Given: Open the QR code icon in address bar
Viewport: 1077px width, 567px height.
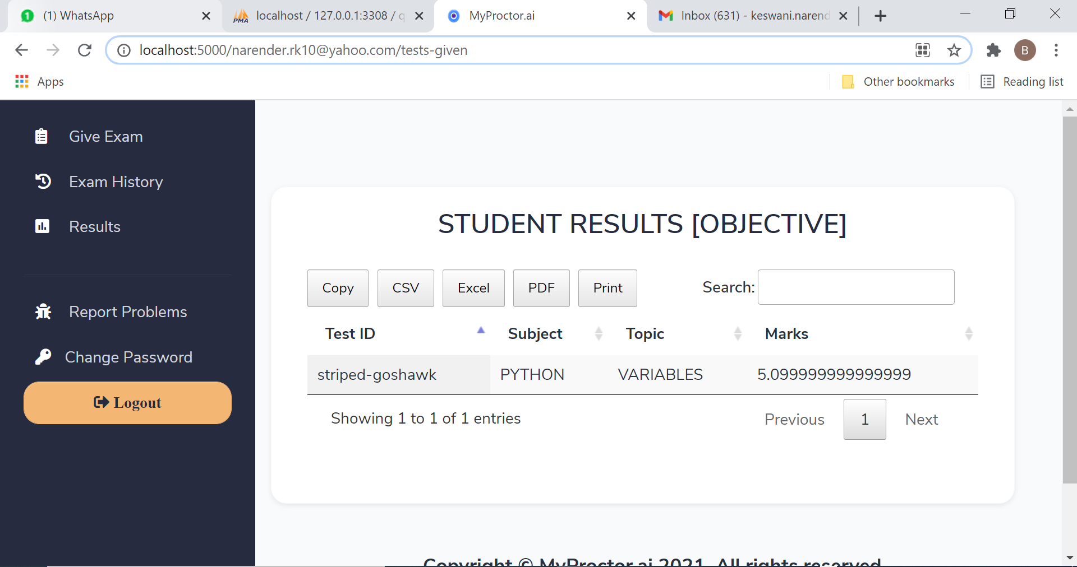Looking at the screenshot, I should tap(923, 50).
